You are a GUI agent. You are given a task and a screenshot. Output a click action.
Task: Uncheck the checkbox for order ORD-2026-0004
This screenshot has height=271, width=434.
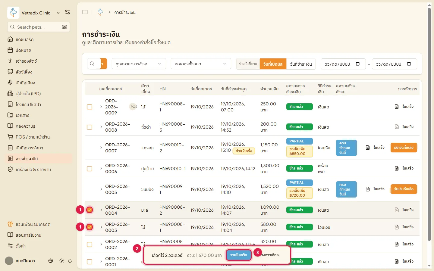(90, 210)
